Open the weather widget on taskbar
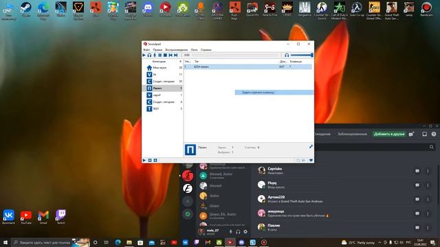440x247 pixels. point(357,242)
